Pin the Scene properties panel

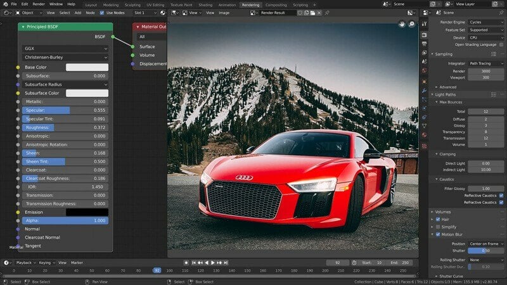click(502, 12)
